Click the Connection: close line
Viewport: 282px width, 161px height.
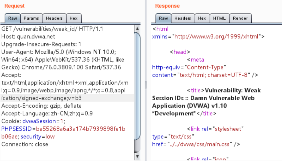click(25, 144)
